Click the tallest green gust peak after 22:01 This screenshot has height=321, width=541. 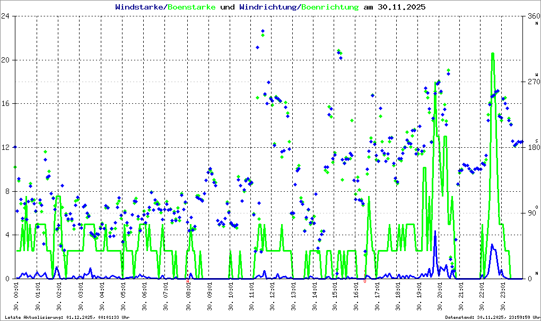493,54
